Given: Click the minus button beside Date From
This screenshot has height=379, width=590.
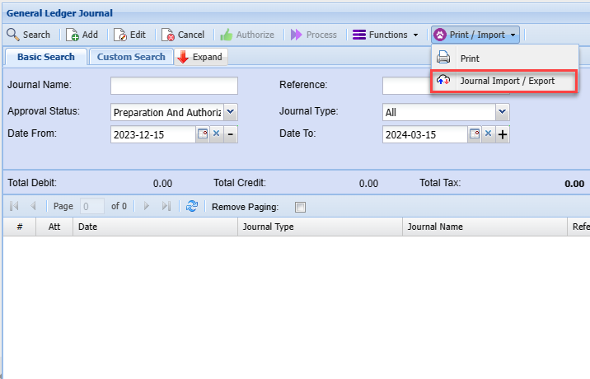Looking at the screenshot, I should [x=231, y=134].
